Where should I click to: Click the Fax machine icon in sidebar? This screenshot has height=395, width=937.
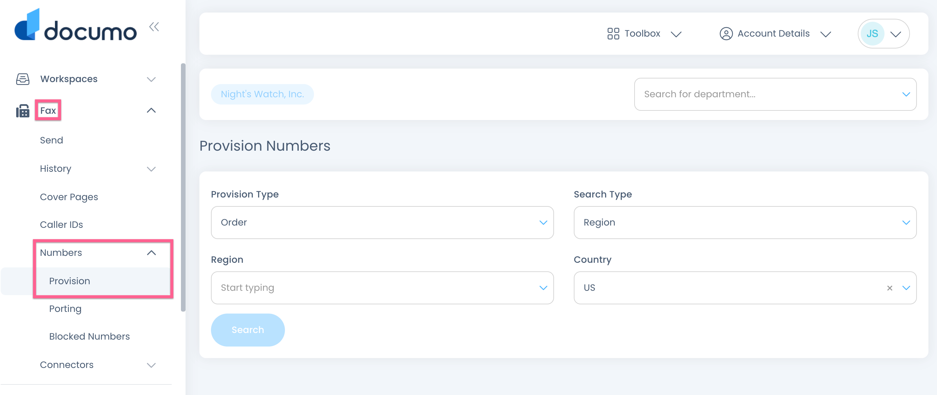(x=22, y=110)
